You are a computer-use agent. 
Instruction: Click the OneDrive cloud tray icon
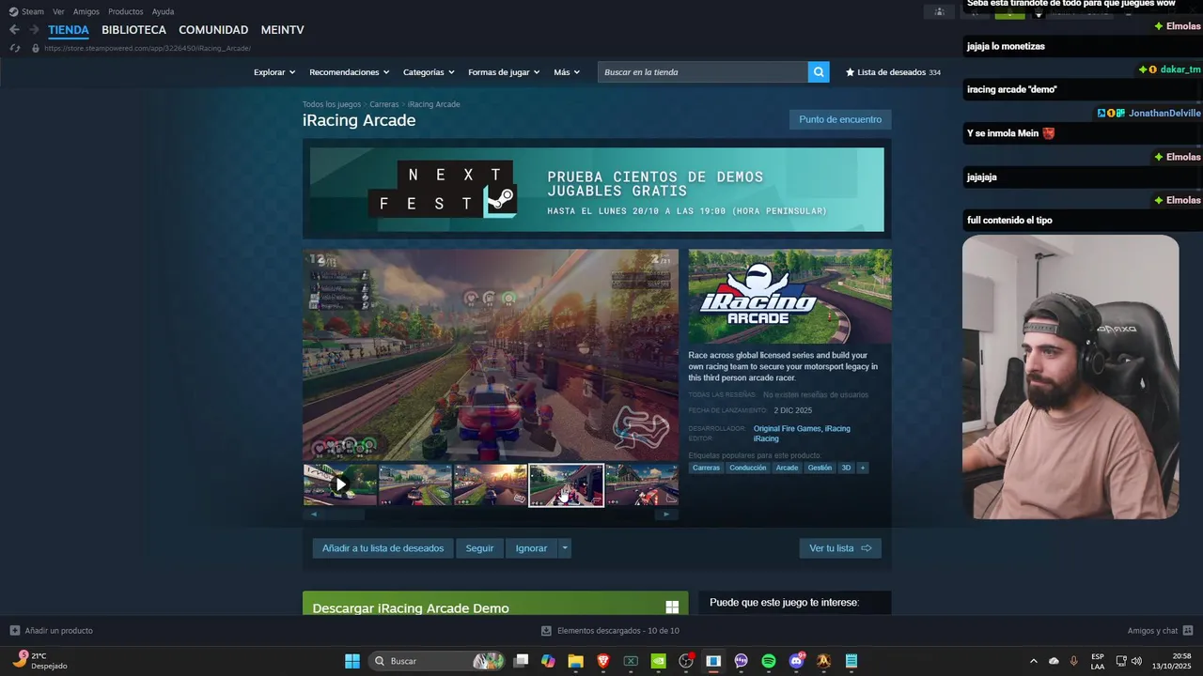(1054, 661)
